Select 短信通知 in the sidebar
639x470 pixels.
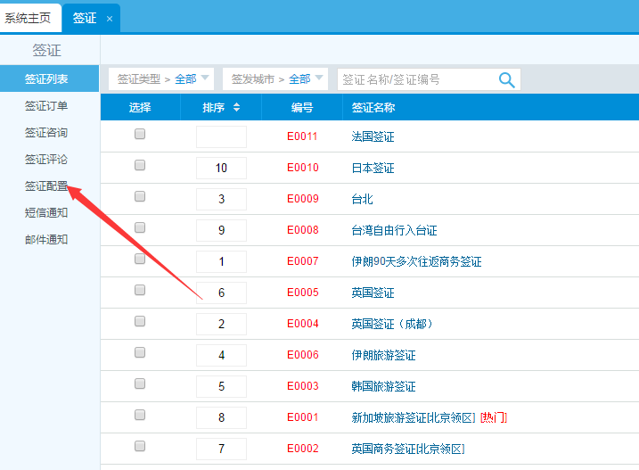pos(46,213)
